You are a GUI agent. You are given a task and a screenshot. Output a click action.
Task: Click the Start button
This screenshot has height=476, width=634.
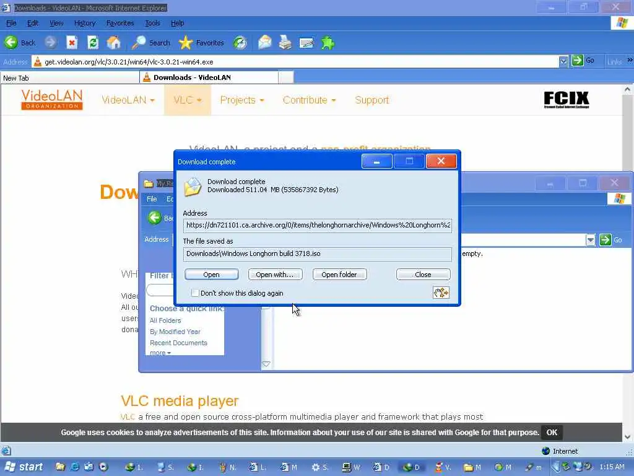tap(24, 467)
